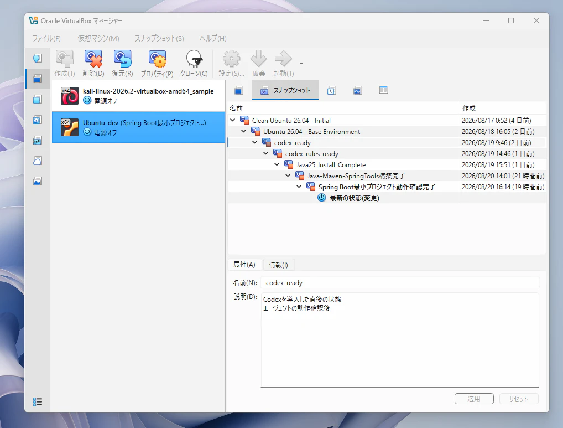
Task: Open the 仮想マシン(M) menu
Action: point(98,38)
